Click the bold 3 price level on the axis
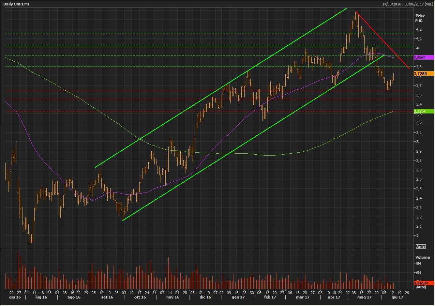The width and height of the screenshot is (435, 306). pos(417,142)
